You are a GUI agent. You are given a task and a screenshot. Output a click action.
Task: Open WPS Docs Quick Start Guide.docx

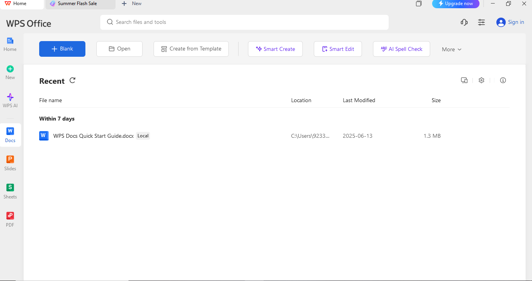[x=93, y=136]
